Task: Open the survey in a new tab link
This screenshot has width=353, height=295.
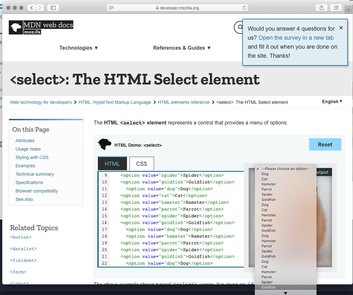Action: 296,38
